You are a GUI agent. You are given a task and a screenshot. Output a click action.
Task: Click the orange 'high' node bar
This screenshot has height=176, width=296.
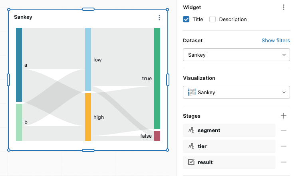88,117
